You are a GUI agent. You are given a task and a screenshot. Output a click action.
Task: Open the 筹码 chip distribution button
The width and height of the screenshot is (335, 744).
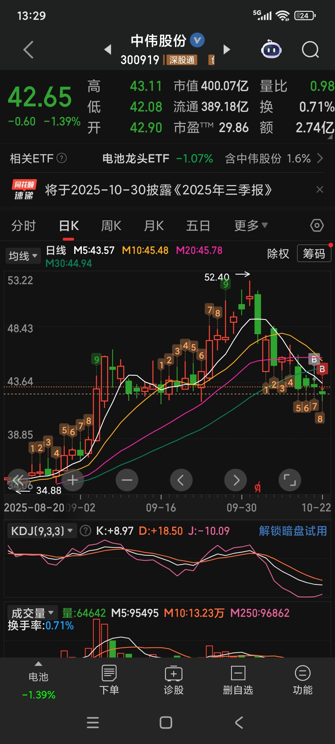pos(314,253)
